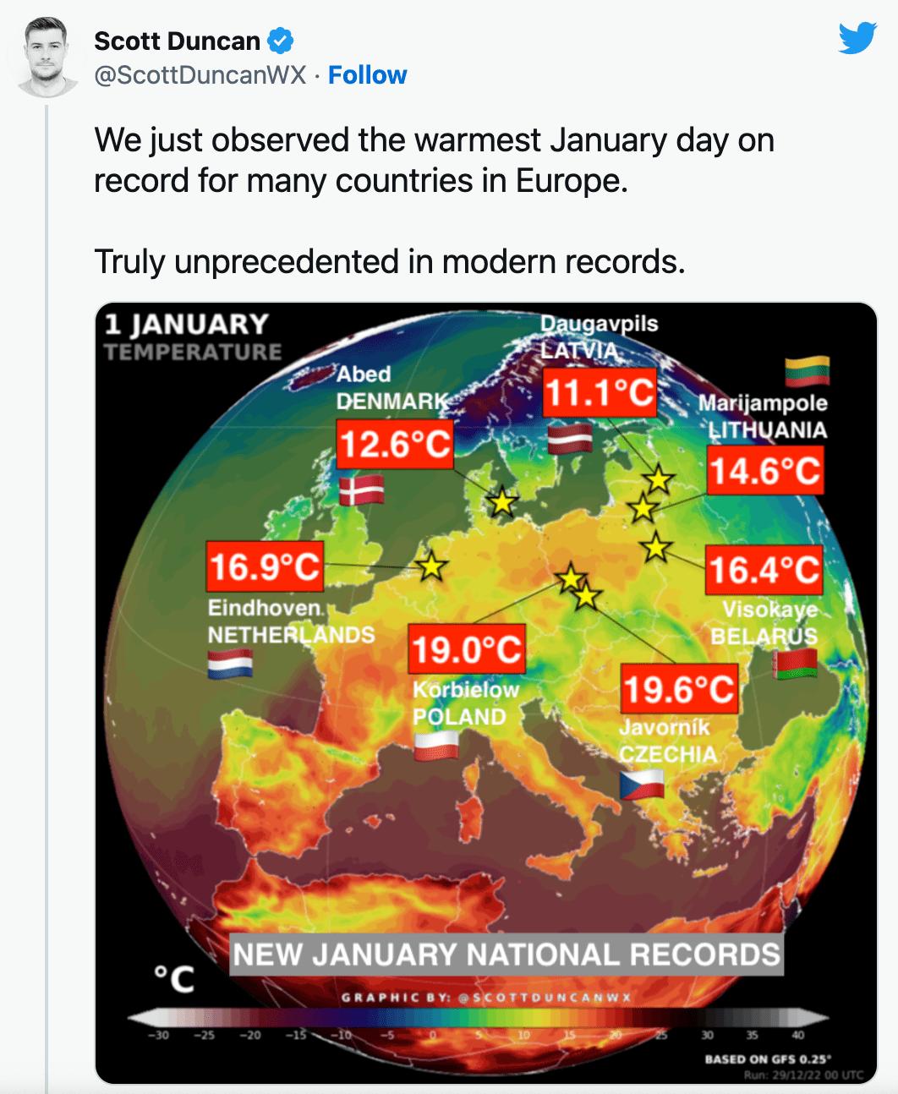Click the Czechia flag icon

tap(642, 784)
